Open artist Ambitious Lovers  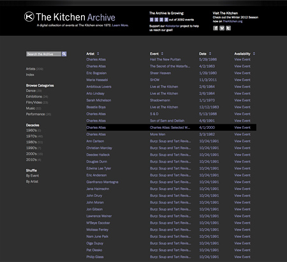coord(99,87)
